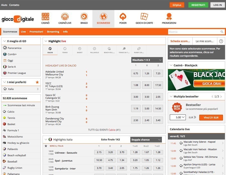Select Beach Volley sport in Highlight live
This screenshot has height=175, width=226.
(x=109, y=50)
